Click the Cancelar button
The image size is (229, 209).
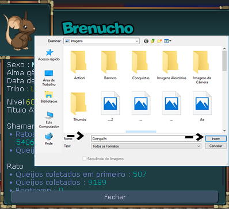pos(216,146)
